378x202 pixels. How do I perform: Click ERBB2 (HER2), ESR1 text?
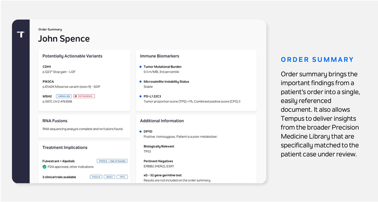[158, 166]
